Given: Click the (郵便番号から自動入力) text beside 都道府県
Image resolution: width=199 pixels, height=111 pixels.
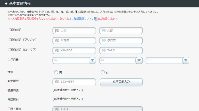Looking at the screenshot, I should click(68, 90).
